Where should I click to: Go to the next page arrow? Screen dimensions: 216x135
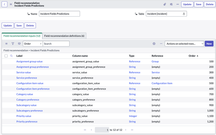126,130
